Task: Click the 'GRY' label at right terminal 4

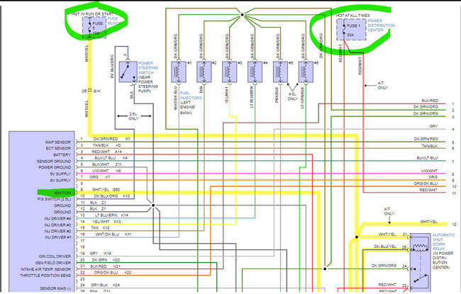Action: click(433, 126)
